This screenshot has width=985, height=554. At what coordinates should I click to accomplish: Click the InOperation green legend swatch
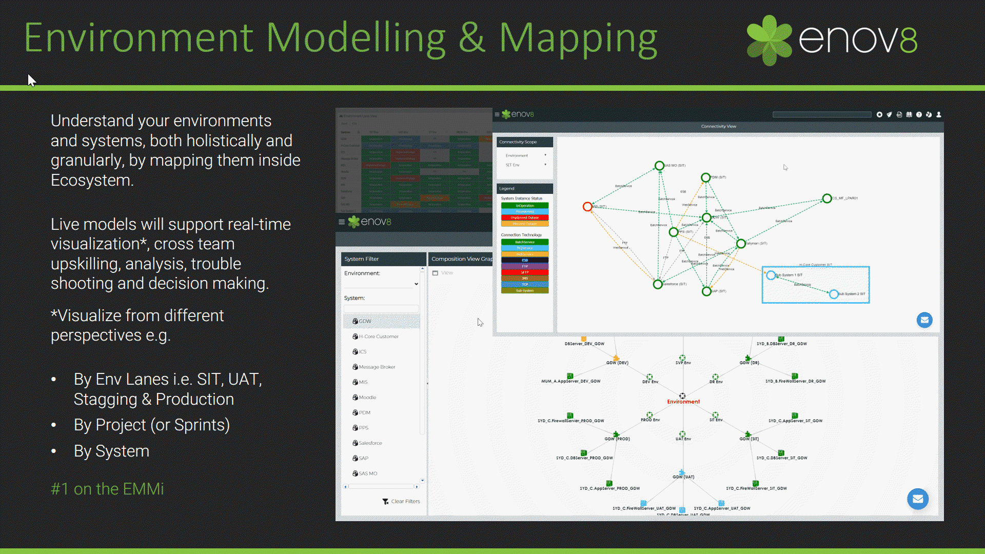point(525,206)
